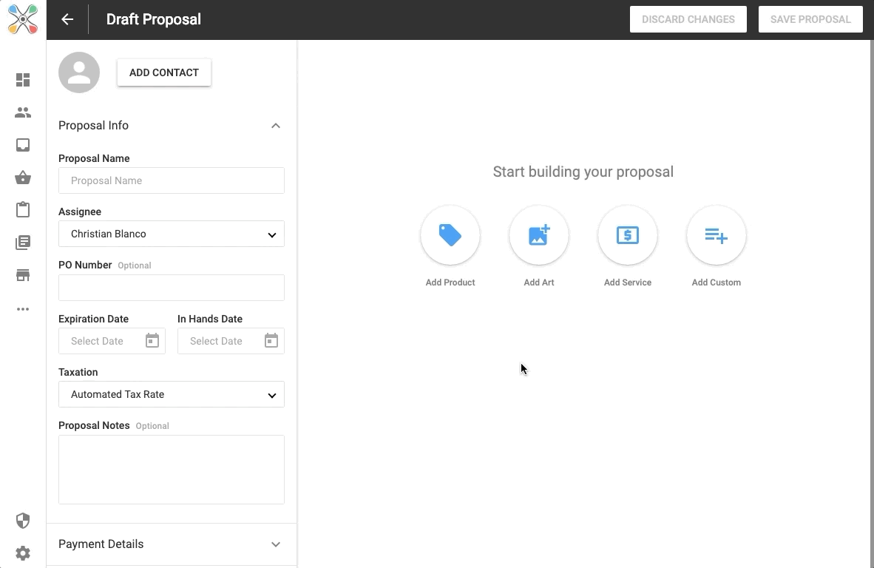Open the Contacts sidebar icon
This screenshot has width=874, height=568.
click(x=23, y=112)
